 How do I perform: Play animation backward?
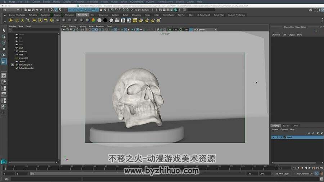(x=306, y=168)
